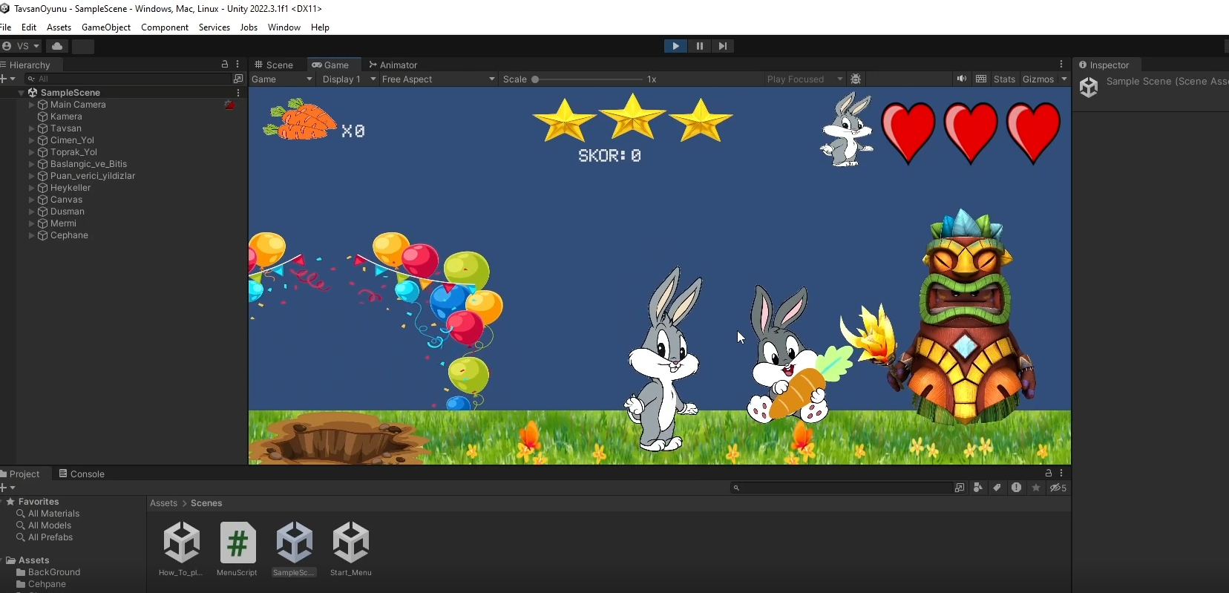Viewport: 1229px width, 593px height.
Task: Toggle the frame debugger bug icon
Action: tap(856, 79)
